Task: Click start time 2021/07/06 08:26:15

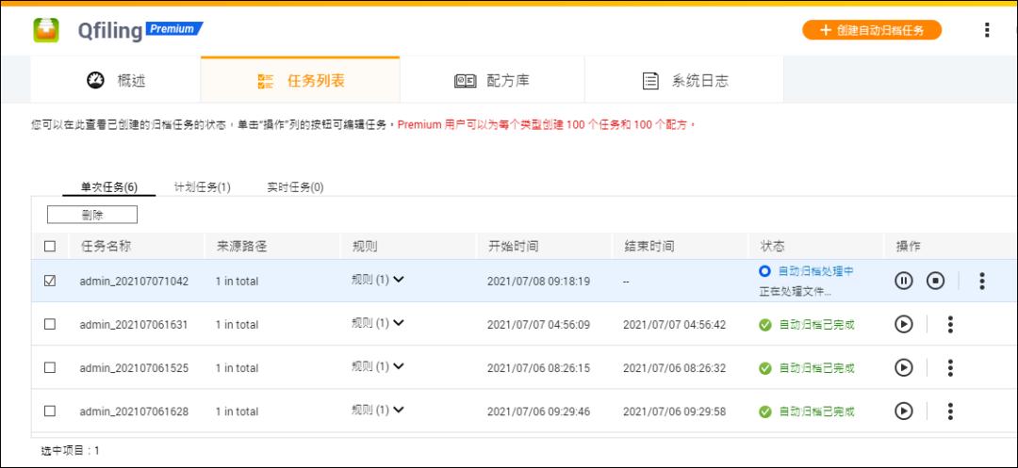Action: click(x=539, y=368)
